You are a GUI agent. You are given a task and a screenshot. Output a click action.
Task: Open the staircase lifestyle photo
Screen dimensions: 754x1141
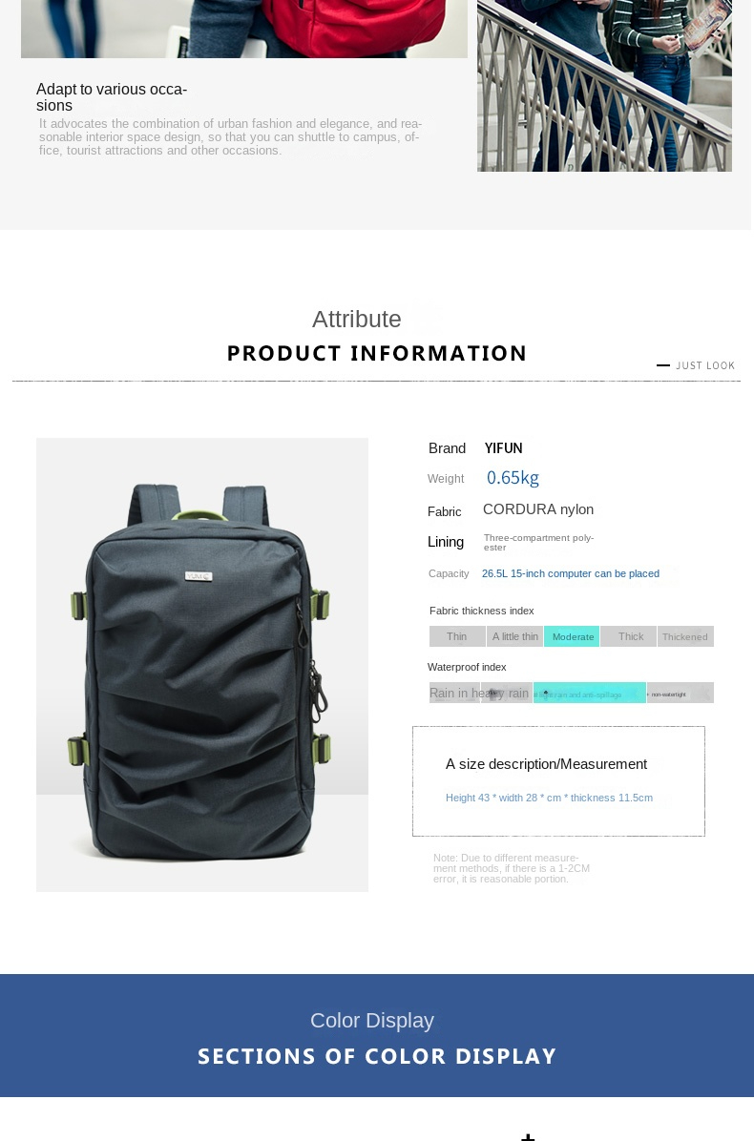point(604,86)
